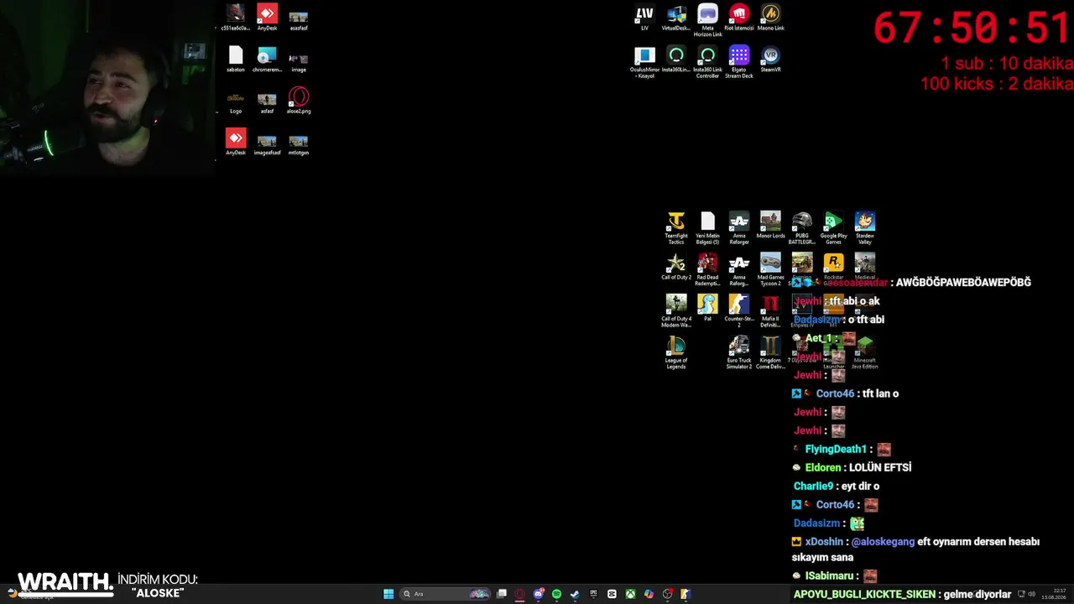Open Spotify from the taskbar
The width and height of the screenshot is (1074, 604).
pyautogui.click(x=556, y=594)
